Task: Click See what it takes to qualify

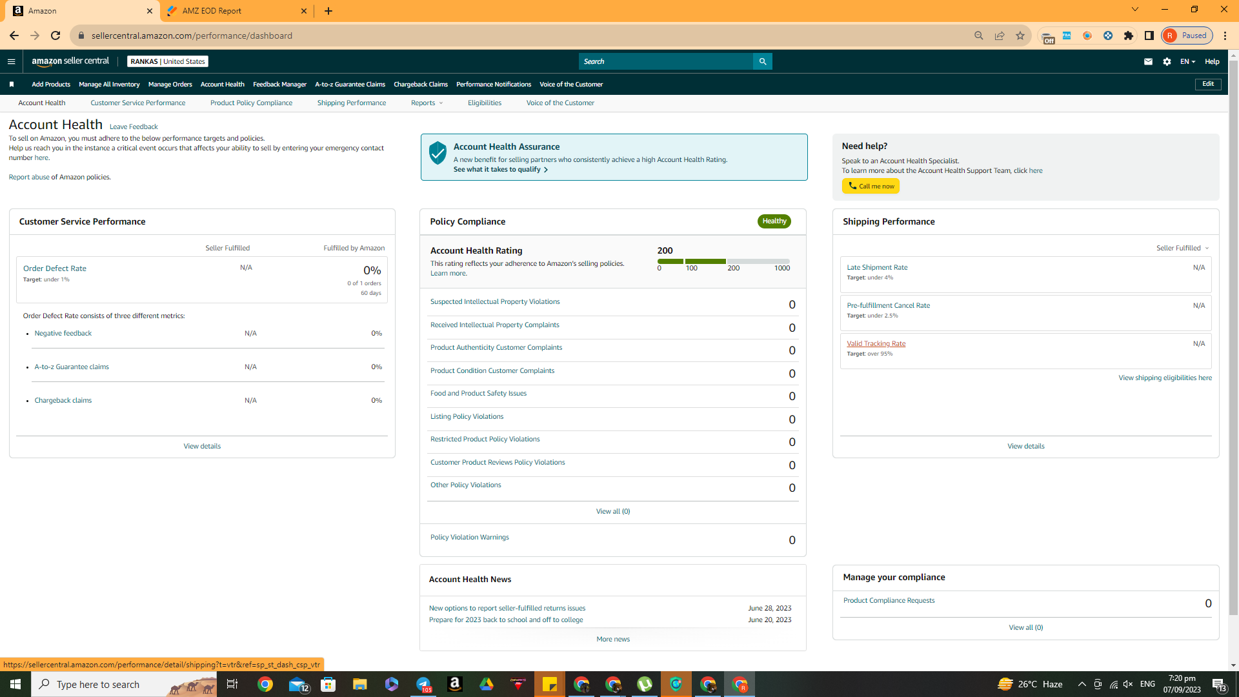Action: click(500, 170)
